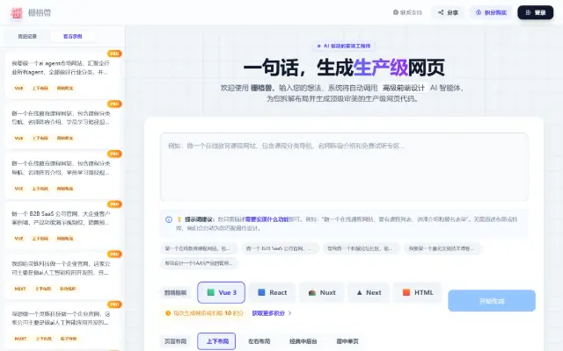Click the blue info circle icon
The image size is (563, 351).
click(x=169, y=219)
